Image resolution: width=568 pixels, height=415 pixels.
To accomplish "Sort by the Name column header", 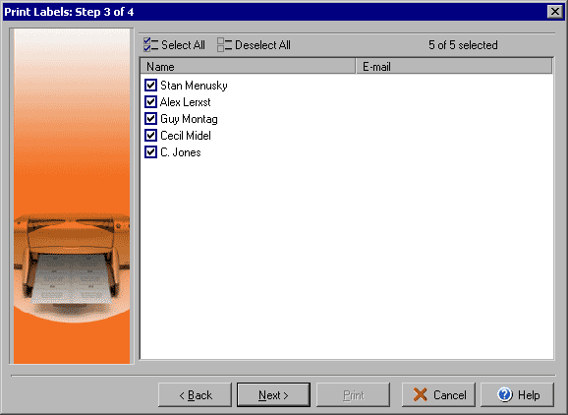I will coord(248,66).
